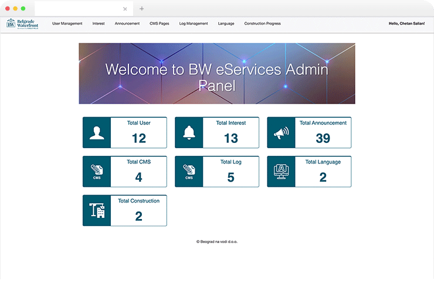Click the Total User person icon
Screen dimensions: 434x287
pyautogui.click(x=97, y=133)
